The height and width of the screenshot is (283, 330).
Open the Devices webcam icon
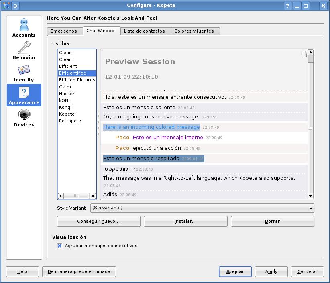24,118
